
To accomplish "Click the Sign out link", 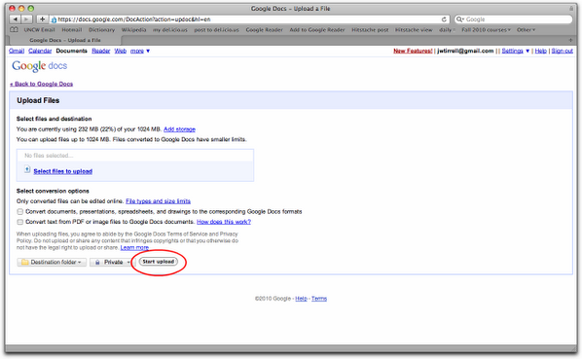I will (x=562, y=51).
